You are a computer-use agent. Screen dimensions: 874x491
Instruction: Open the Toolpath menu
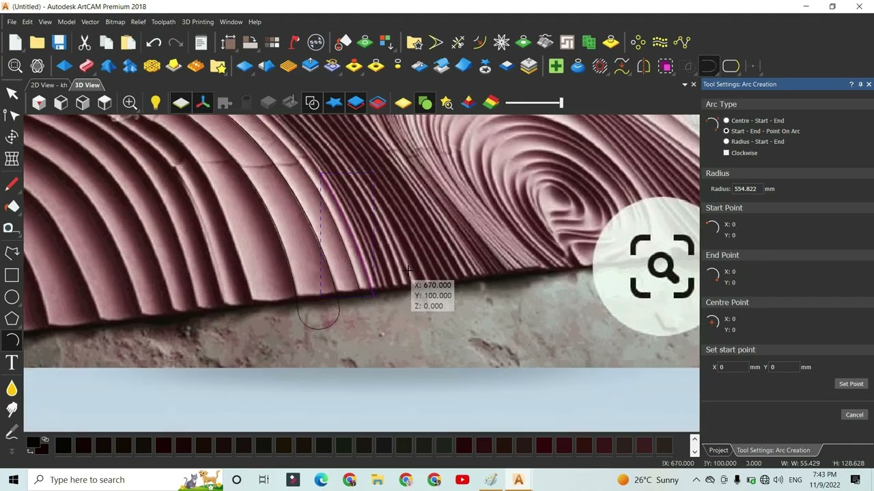pyautogui.click(x=163, y=22)
